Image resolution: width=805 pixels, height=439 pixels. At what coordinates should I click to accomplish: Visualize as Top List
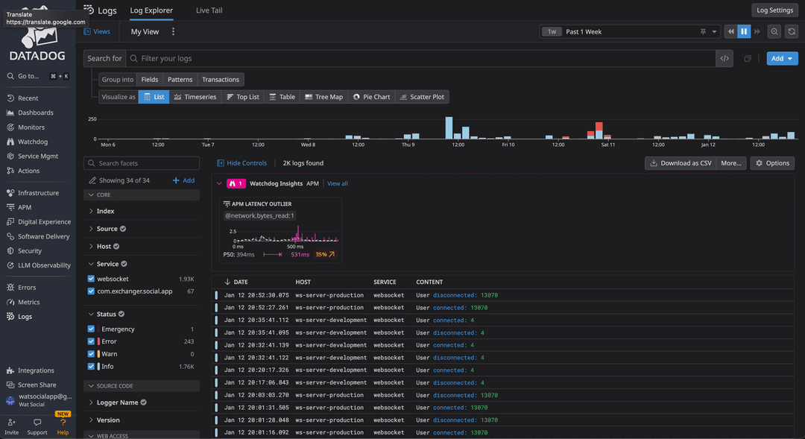tap(243, 97)
